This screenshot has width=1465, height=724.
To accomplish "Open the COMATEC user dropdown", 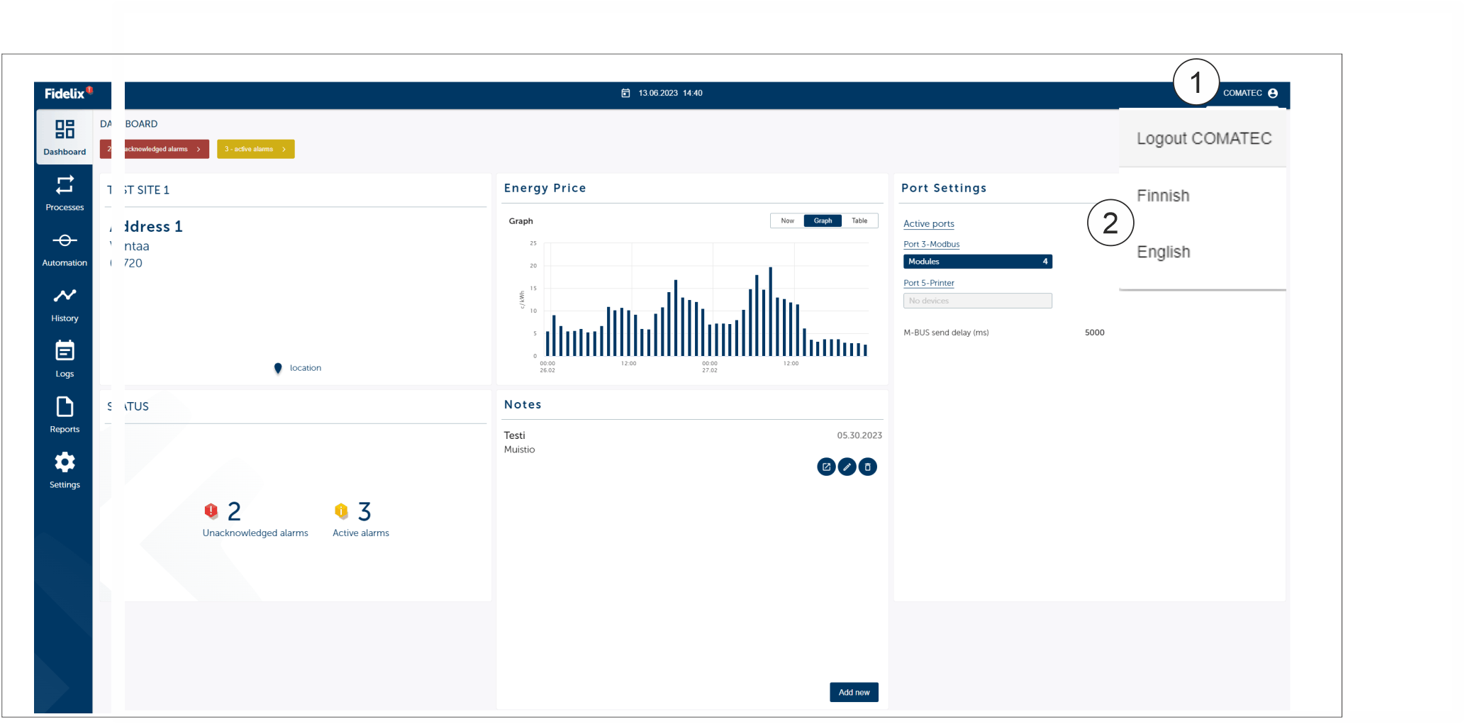I will click(1250, 93).
